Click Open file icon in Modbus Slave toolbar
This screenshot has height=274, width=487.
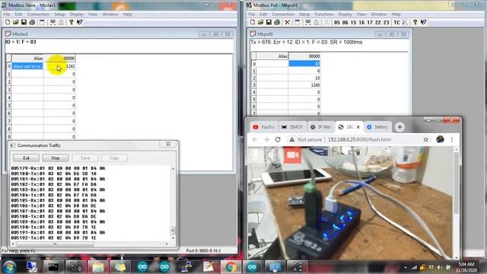pos(15,22)
